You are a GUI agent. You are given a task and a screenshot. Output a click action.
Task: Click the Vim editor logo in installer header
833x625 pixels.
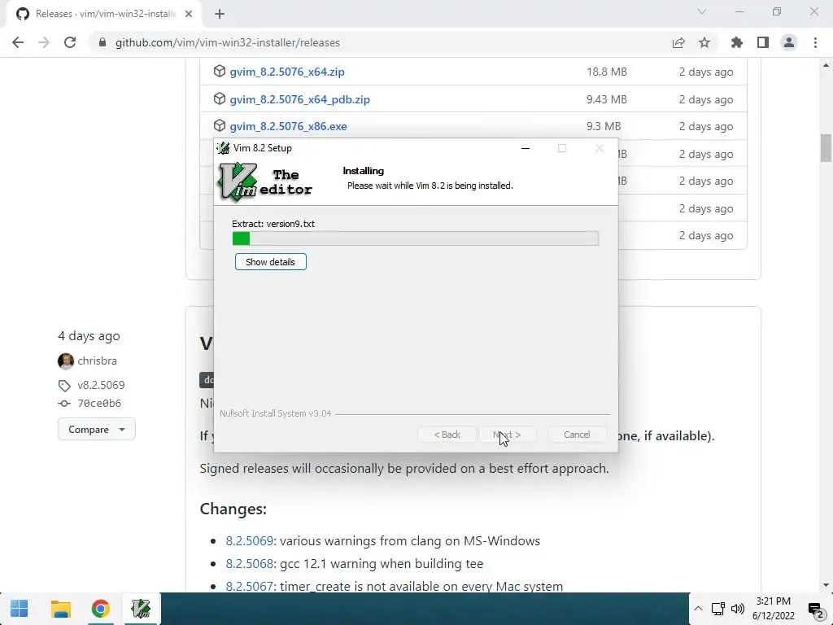tap(265, 181)
